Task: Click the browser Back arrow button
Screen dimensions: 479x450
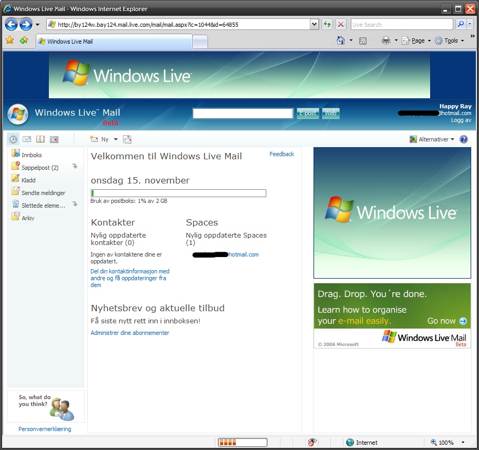Action: 12,25
